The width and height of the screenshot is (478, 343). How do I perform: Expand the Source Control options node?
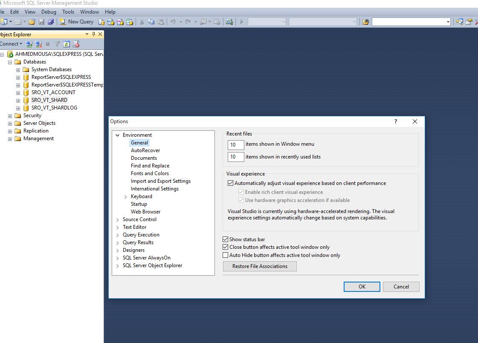pyautogui.click(x=118, y=219)
